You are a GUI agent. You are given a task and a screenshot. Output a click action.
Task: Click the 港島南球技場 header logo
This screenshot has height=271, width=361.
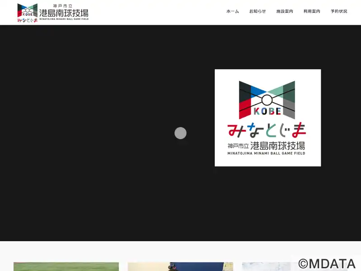point(53,13)
